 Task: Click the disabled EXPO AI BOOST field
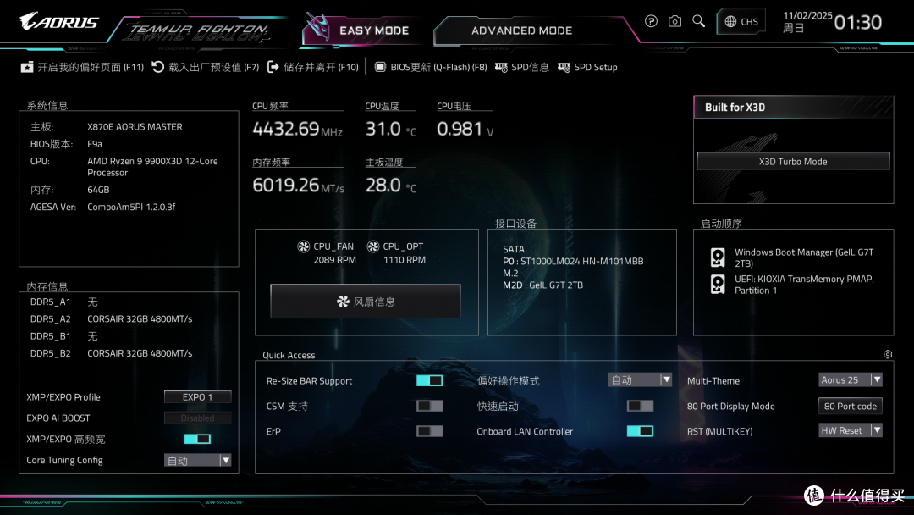pos(197,418)
